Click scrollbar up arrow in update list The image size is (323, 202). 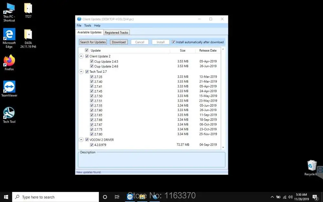223,49
